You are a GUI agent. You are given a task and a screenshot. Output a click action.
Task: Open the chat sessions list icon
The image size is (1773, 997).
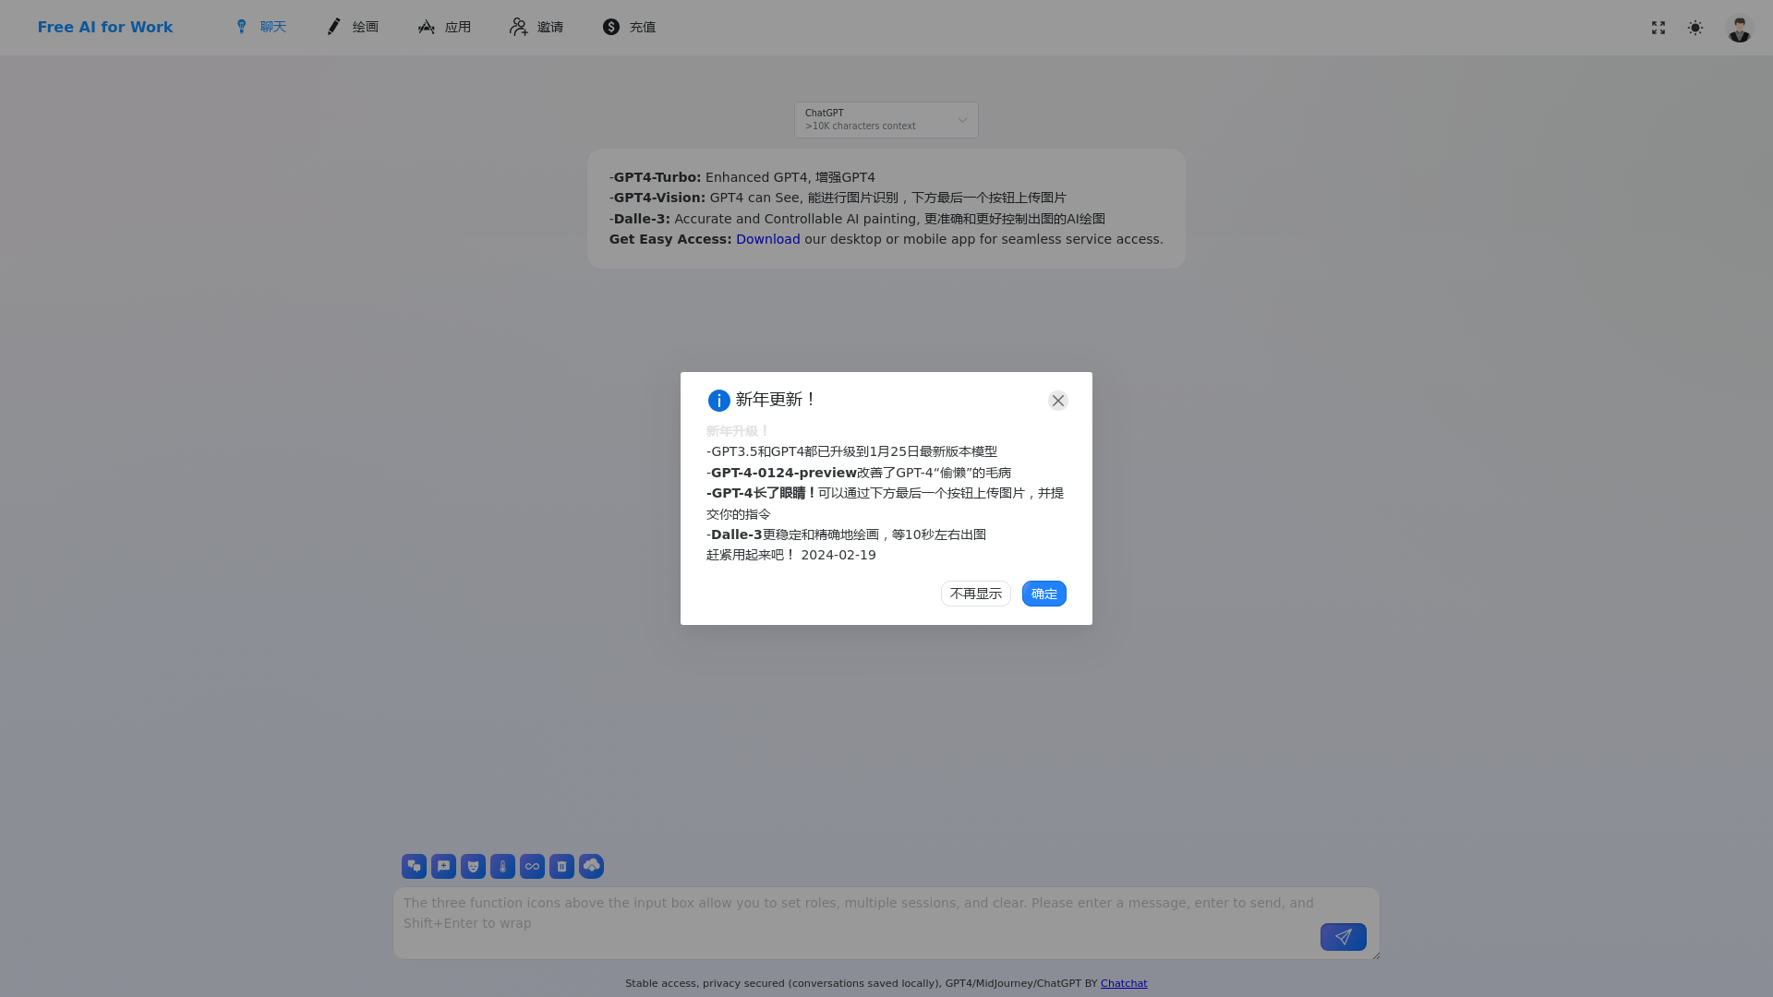(x=414, y=866)
